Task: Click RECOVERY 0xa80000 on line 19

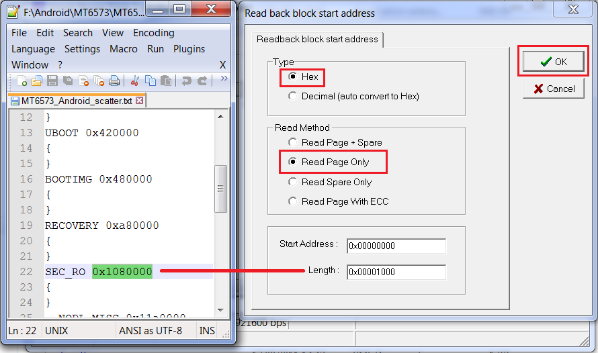Action: click(x=102, y=225)
